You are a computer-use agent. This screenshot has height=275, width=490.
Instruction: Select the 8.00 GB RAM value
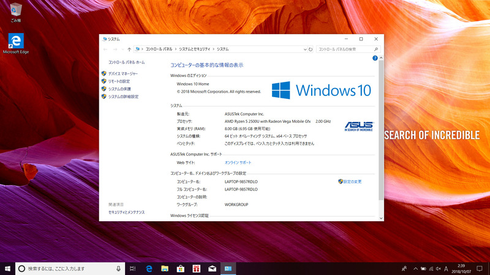tap(247, 129)
